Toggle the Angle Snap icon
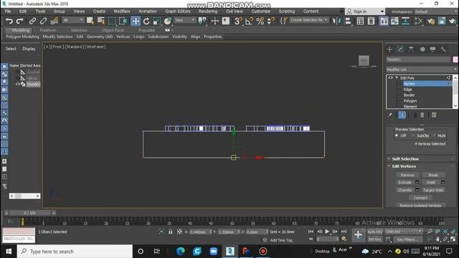 (x=249, y=21)
